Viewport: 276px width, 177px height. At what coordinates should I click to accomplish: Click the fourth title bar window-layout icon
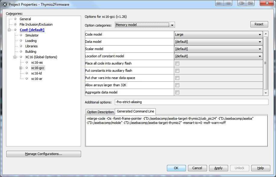[x=250, y=3]
